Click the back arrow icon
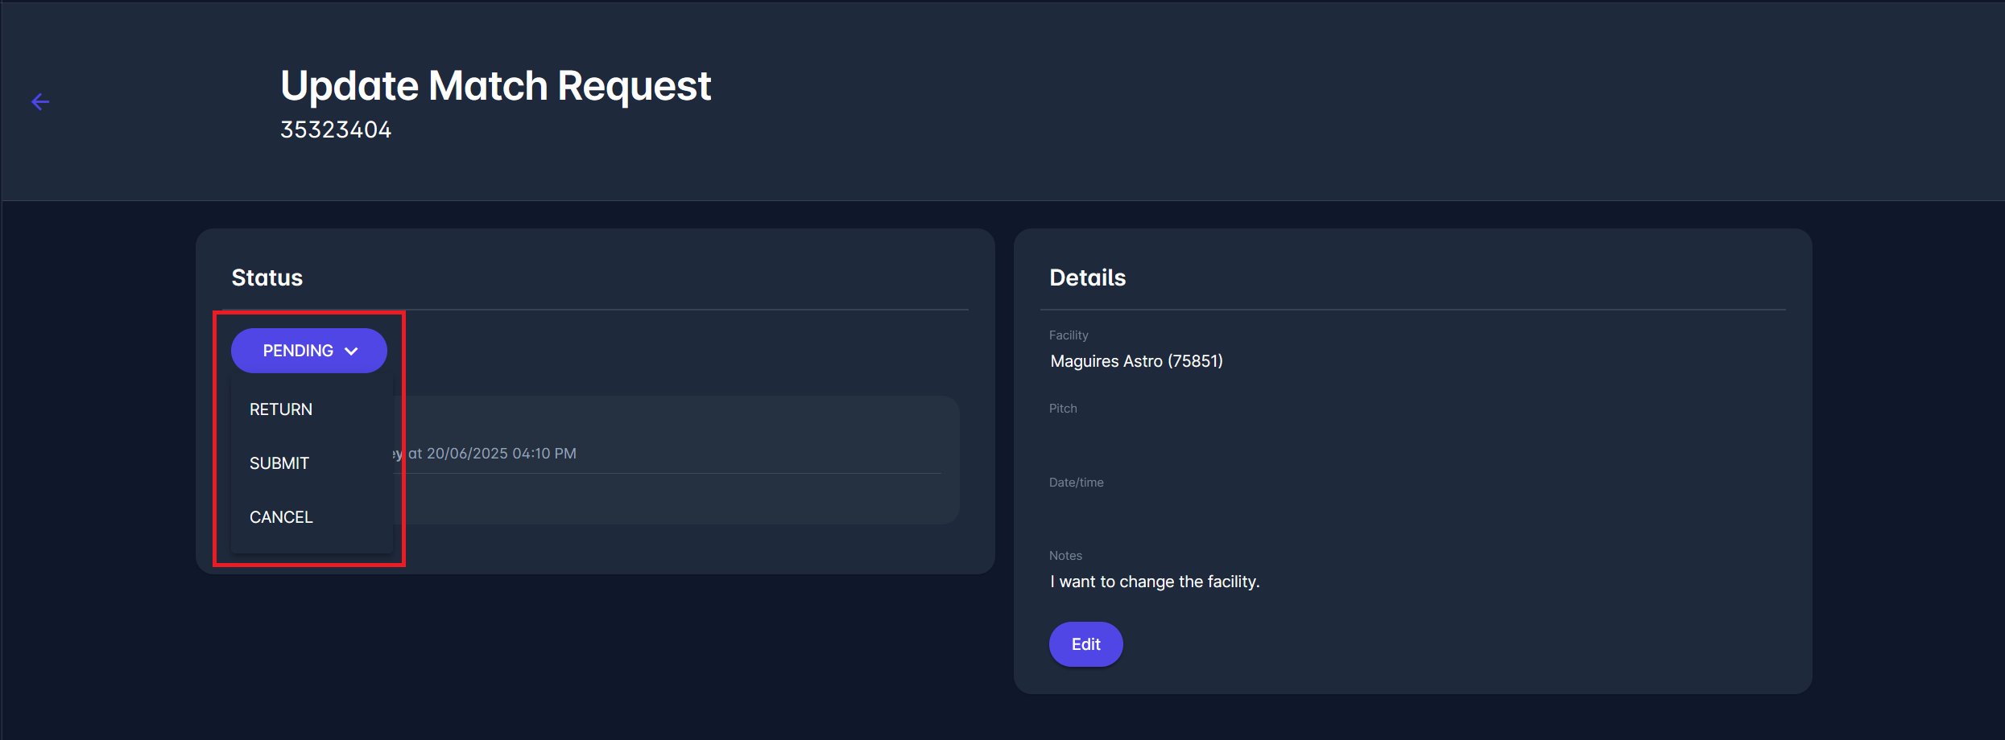The image size is (2005, 740). [x=40, y=101]
